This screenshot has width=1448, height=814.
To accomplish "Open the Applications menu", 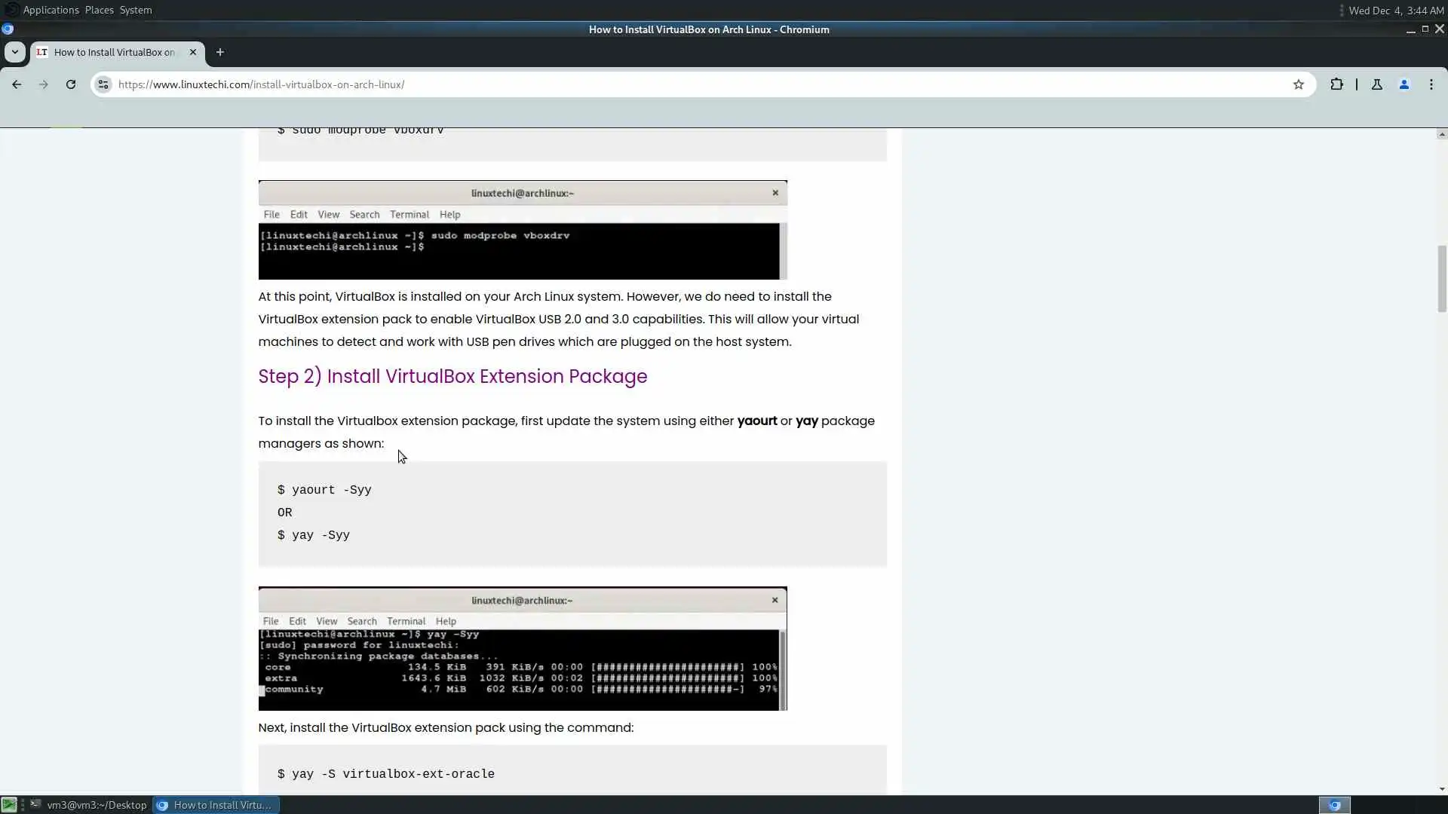I will point(51,10).
